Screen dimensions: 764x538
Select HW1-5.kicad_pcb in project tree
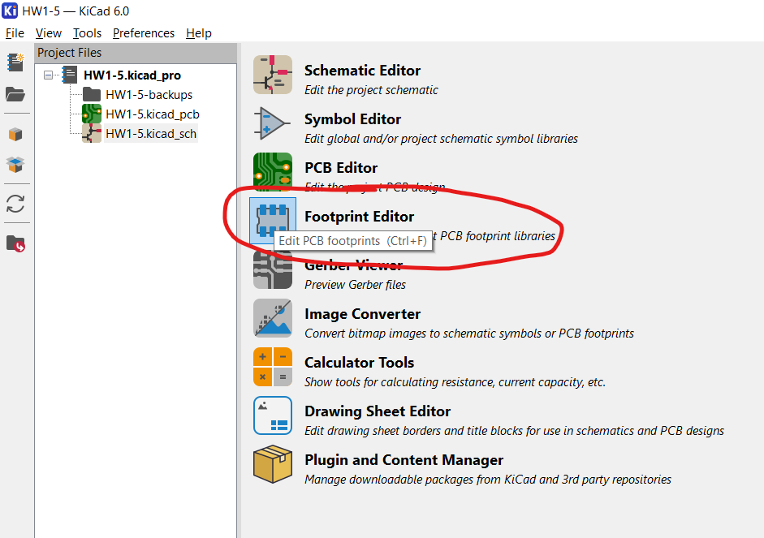click(x=153, y=114)
